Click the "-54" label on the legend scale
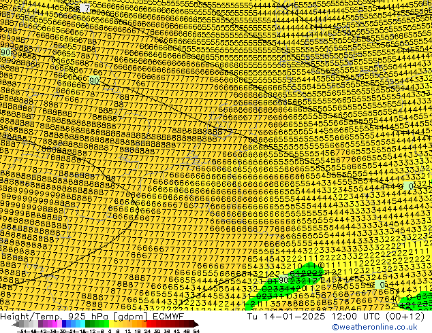The height and width of the screenshot is (333, 432). click(22, 331)
